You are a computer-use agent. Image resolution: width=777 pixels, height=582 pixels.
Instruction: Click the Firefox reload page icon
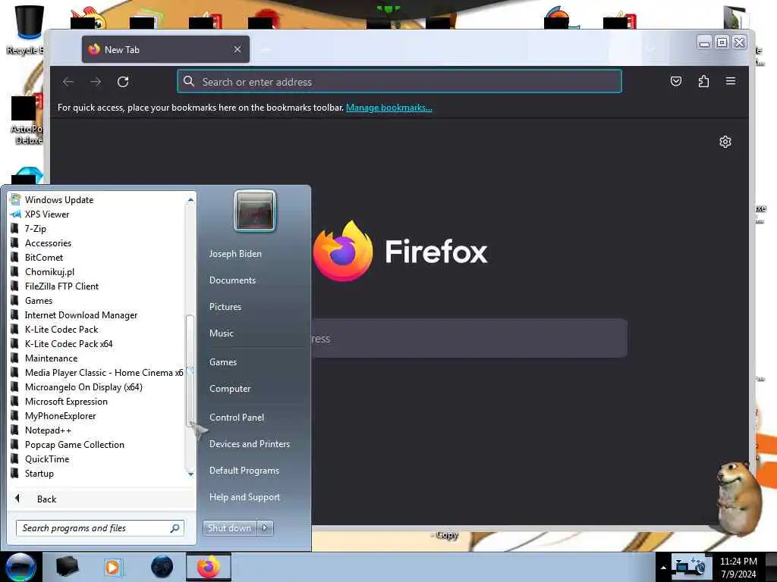click(123, 82)
